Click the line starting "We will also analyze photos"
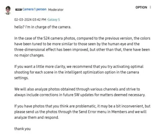The height and width of the screenshot is (135, 153). [77, 89]
